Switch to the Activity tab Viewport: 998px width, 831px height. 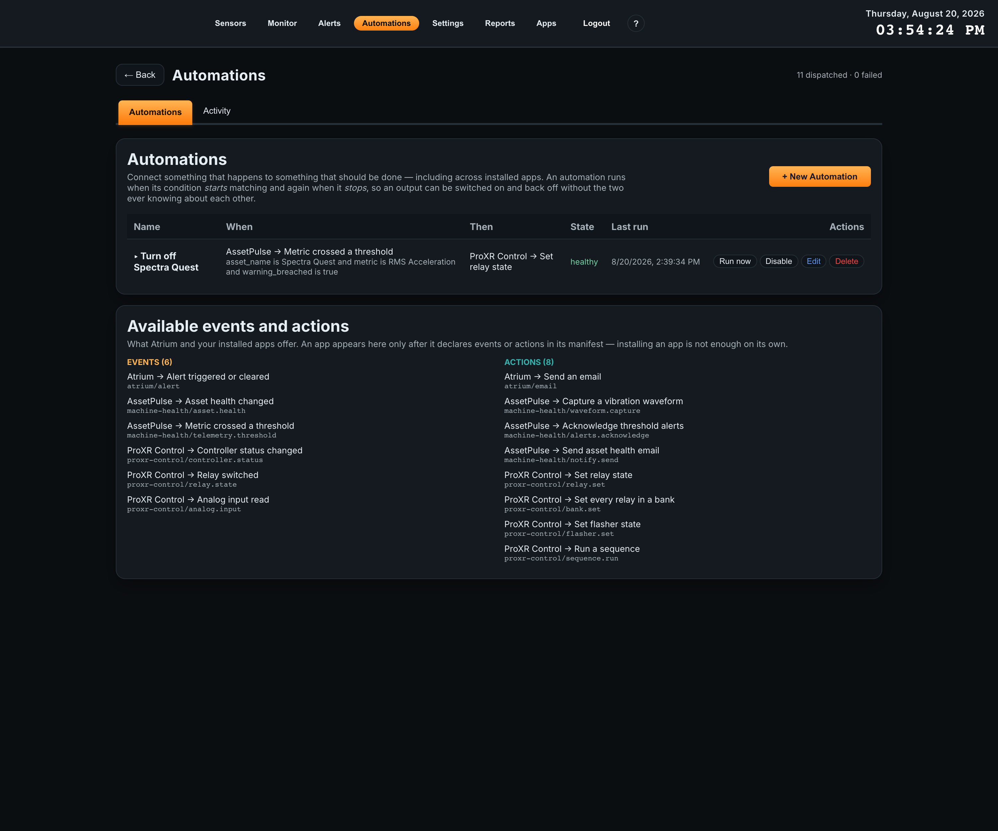click(217, 111)
